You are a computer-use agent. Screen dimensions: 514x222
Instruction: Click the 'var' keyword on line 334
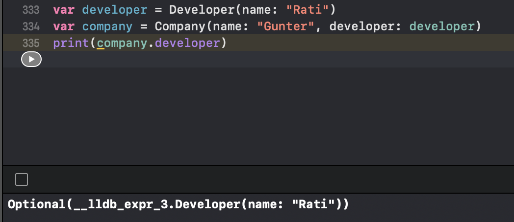64,26
